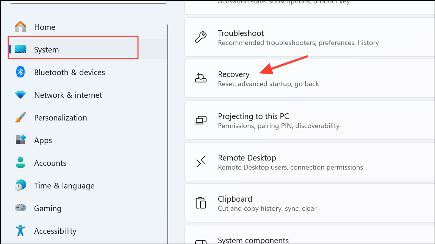Click the Clipboard icon
The image size is (435, 244).
pyautogui.click(x=200, y=203)
